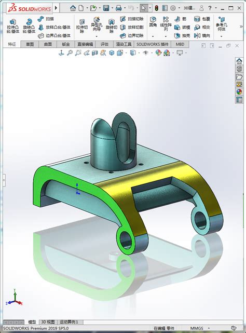The height and width of the screenshot is (333, 246).
Task: Select the Revolved Cut (旋转切除) tool
Action: [x=112, y=26]
